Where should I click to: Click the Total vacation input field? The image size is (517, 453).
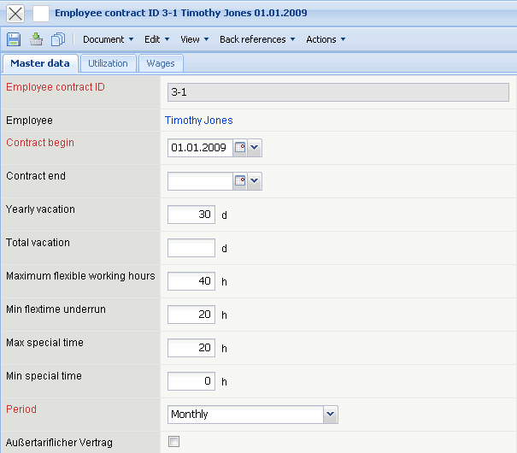(191, 248)
